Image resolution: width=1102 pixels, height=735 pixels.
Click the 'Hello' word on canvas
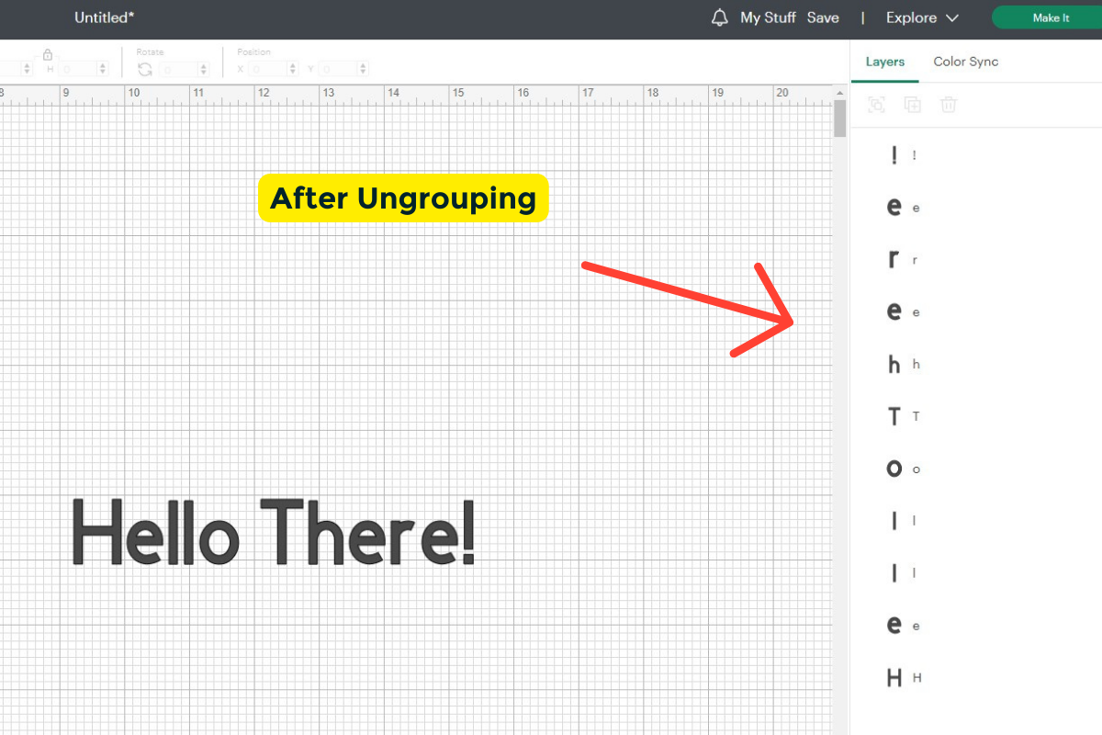(x=155, y=531)
